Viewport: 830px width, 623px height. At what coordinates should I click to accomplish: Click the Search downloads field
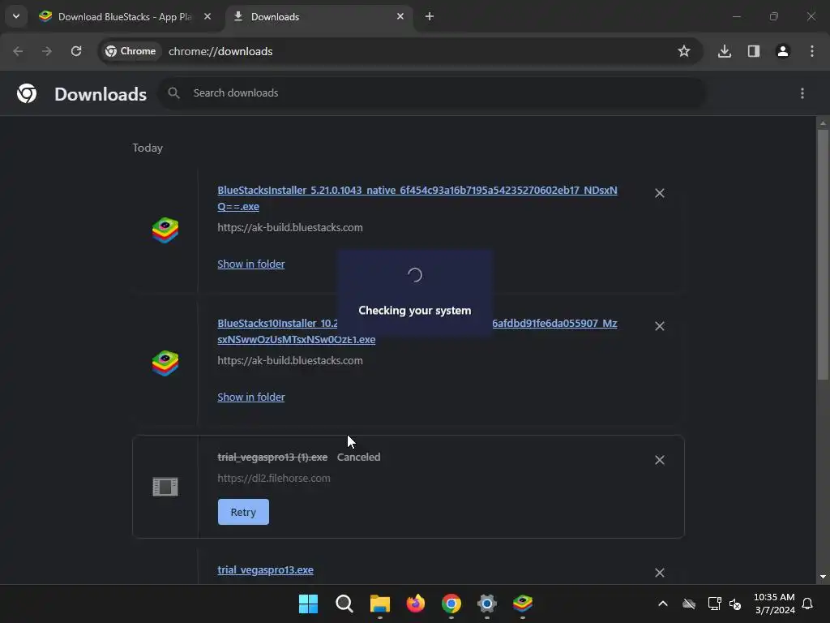click(432, 93)
